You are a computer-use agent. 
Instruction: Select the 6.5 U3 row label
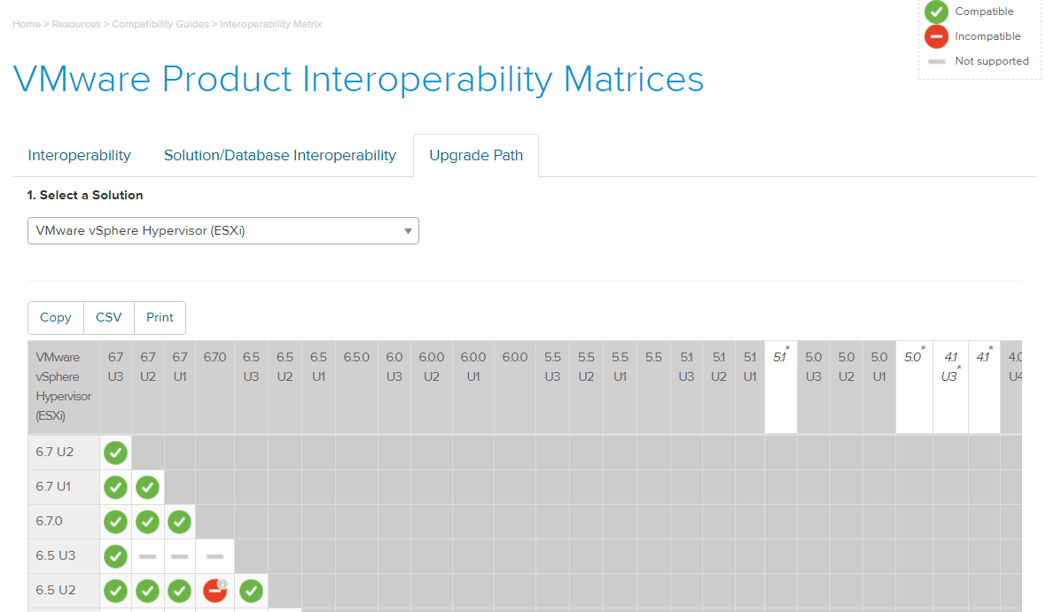pyautogui.click(x=64, y=555)
